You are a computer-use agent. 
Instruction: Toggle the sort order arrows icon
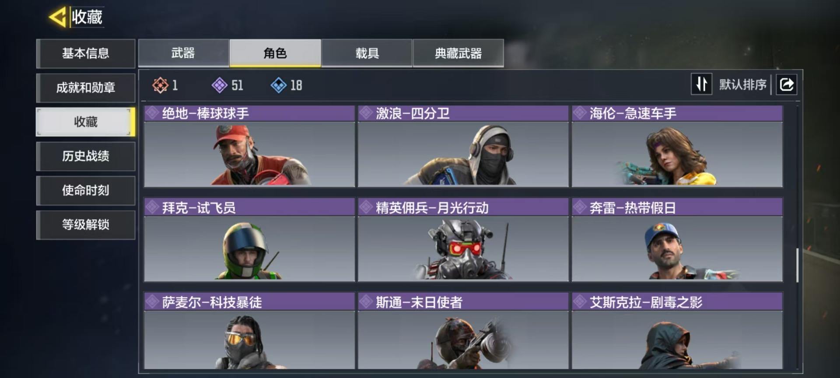pyautogui.click(x=701, y=84)
